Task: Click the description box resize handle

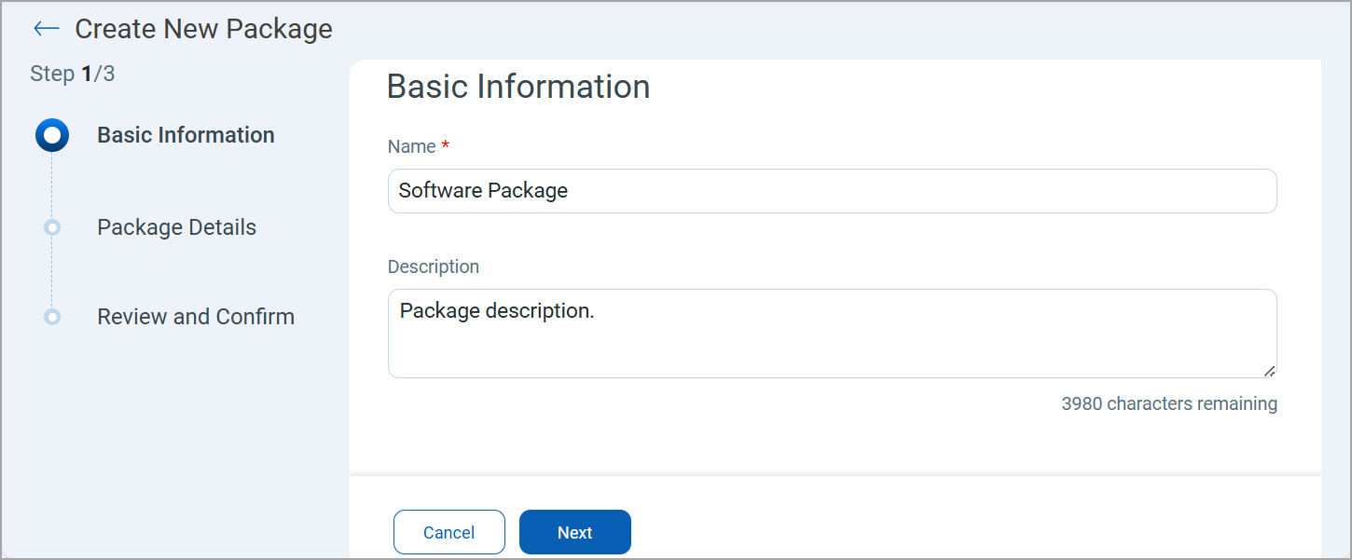Action: tap(1269, 370)
